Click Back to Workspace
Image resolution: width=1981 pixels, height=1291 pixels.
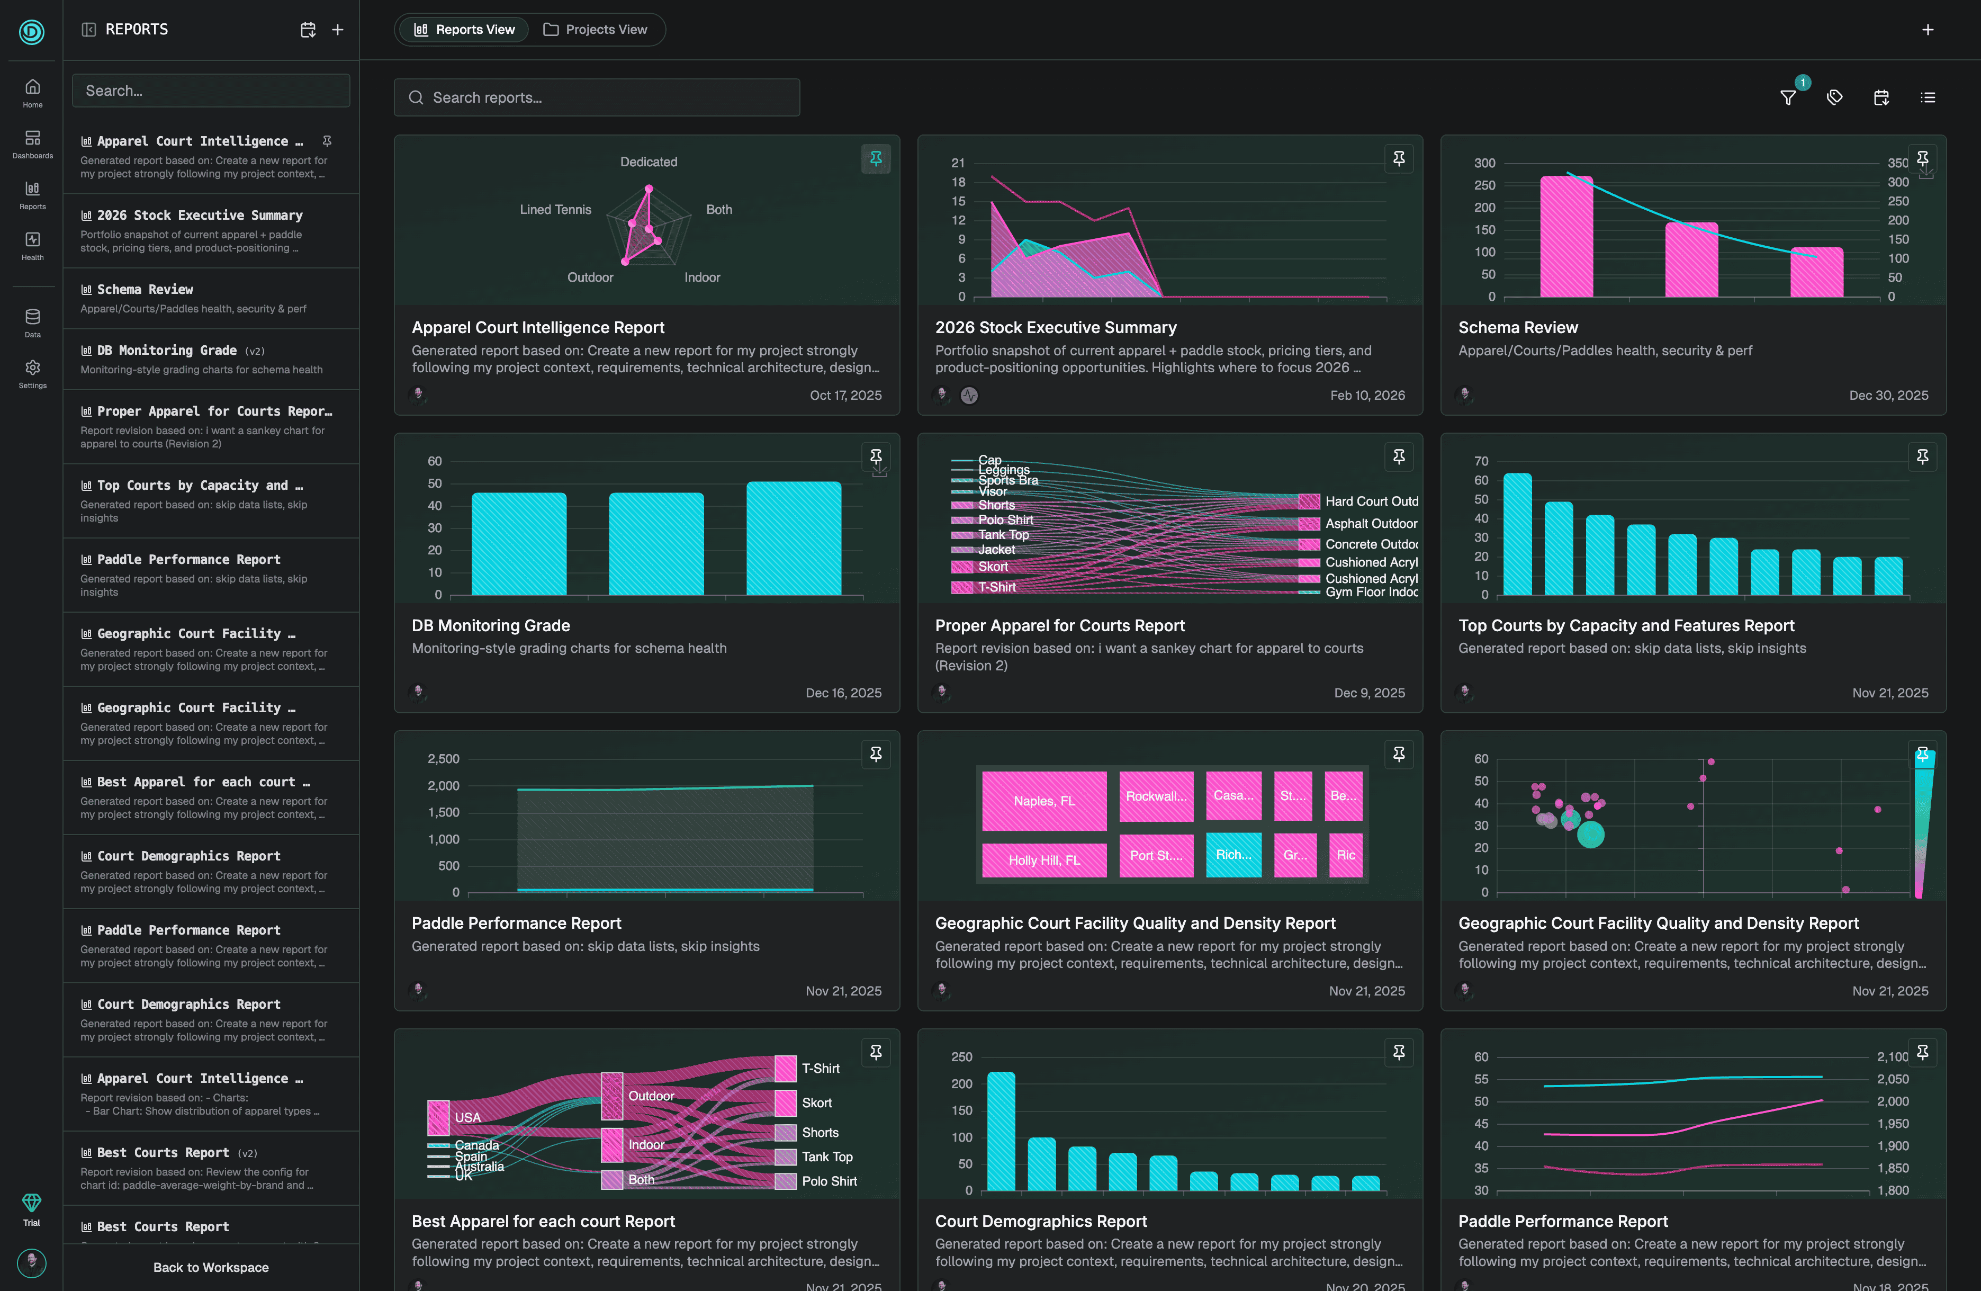tap(211, 1267)
